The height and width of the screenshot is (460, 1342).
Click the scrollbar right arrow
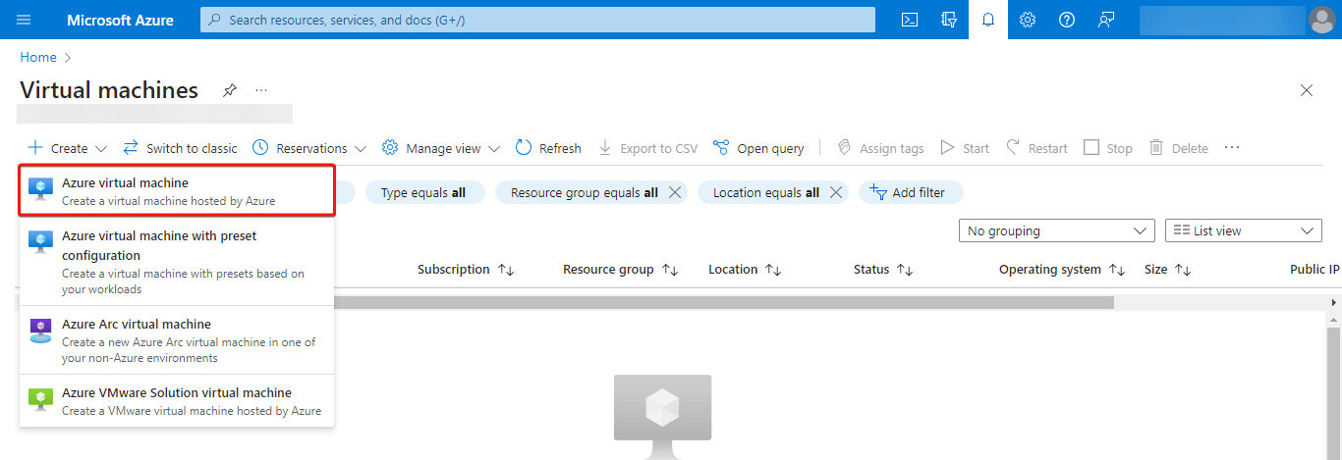coord(1335,303)
